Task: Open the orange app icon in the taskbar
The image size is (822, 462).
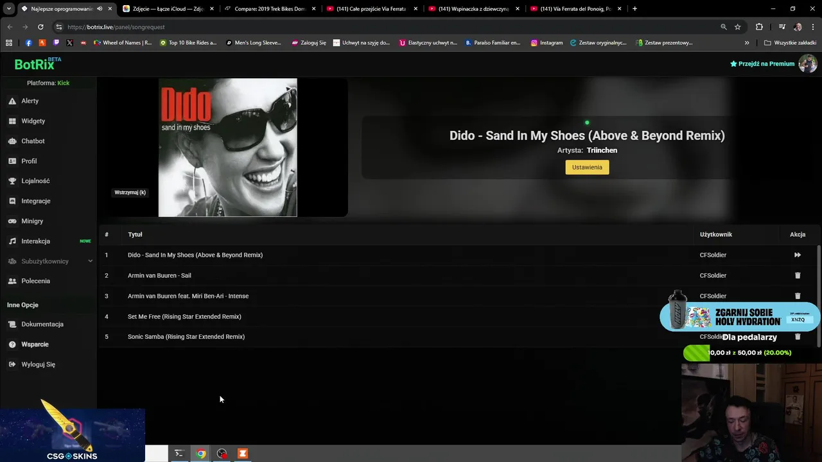Action: pos(243,454)
